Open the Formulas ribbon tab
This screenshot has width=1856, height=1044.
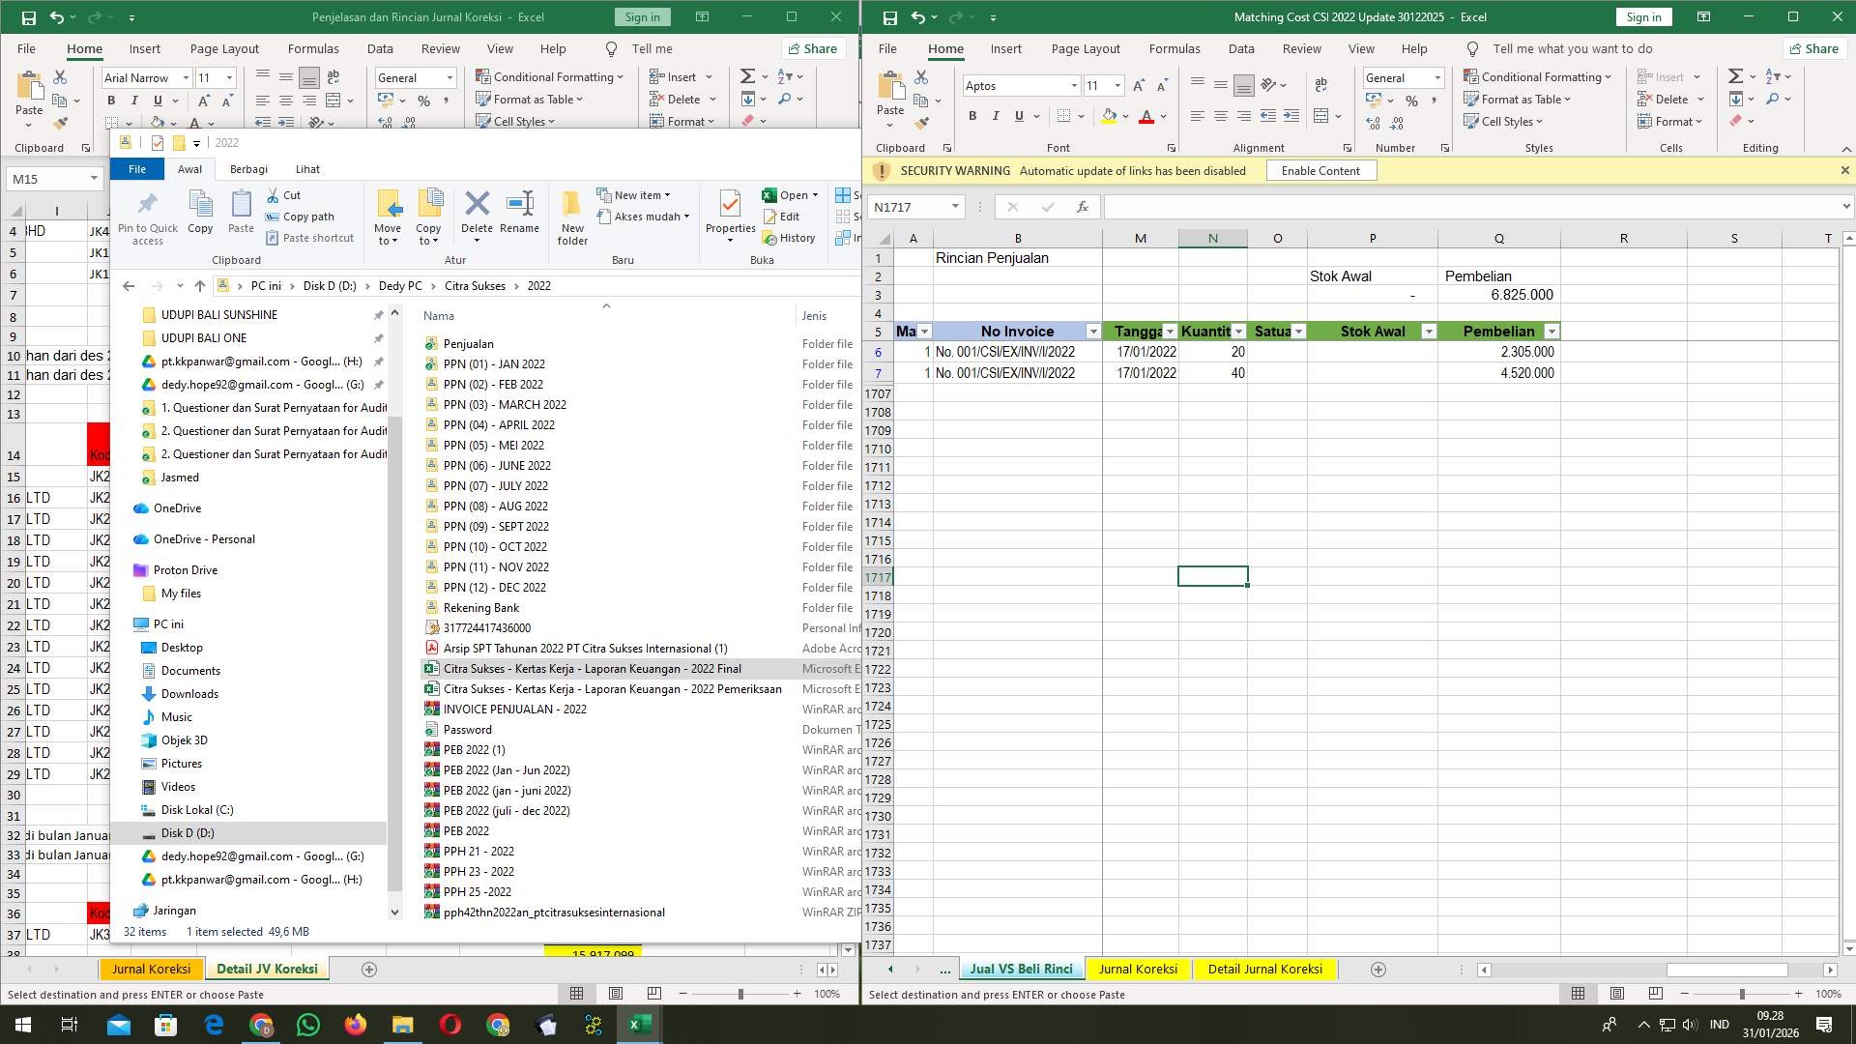[1174, 48]
